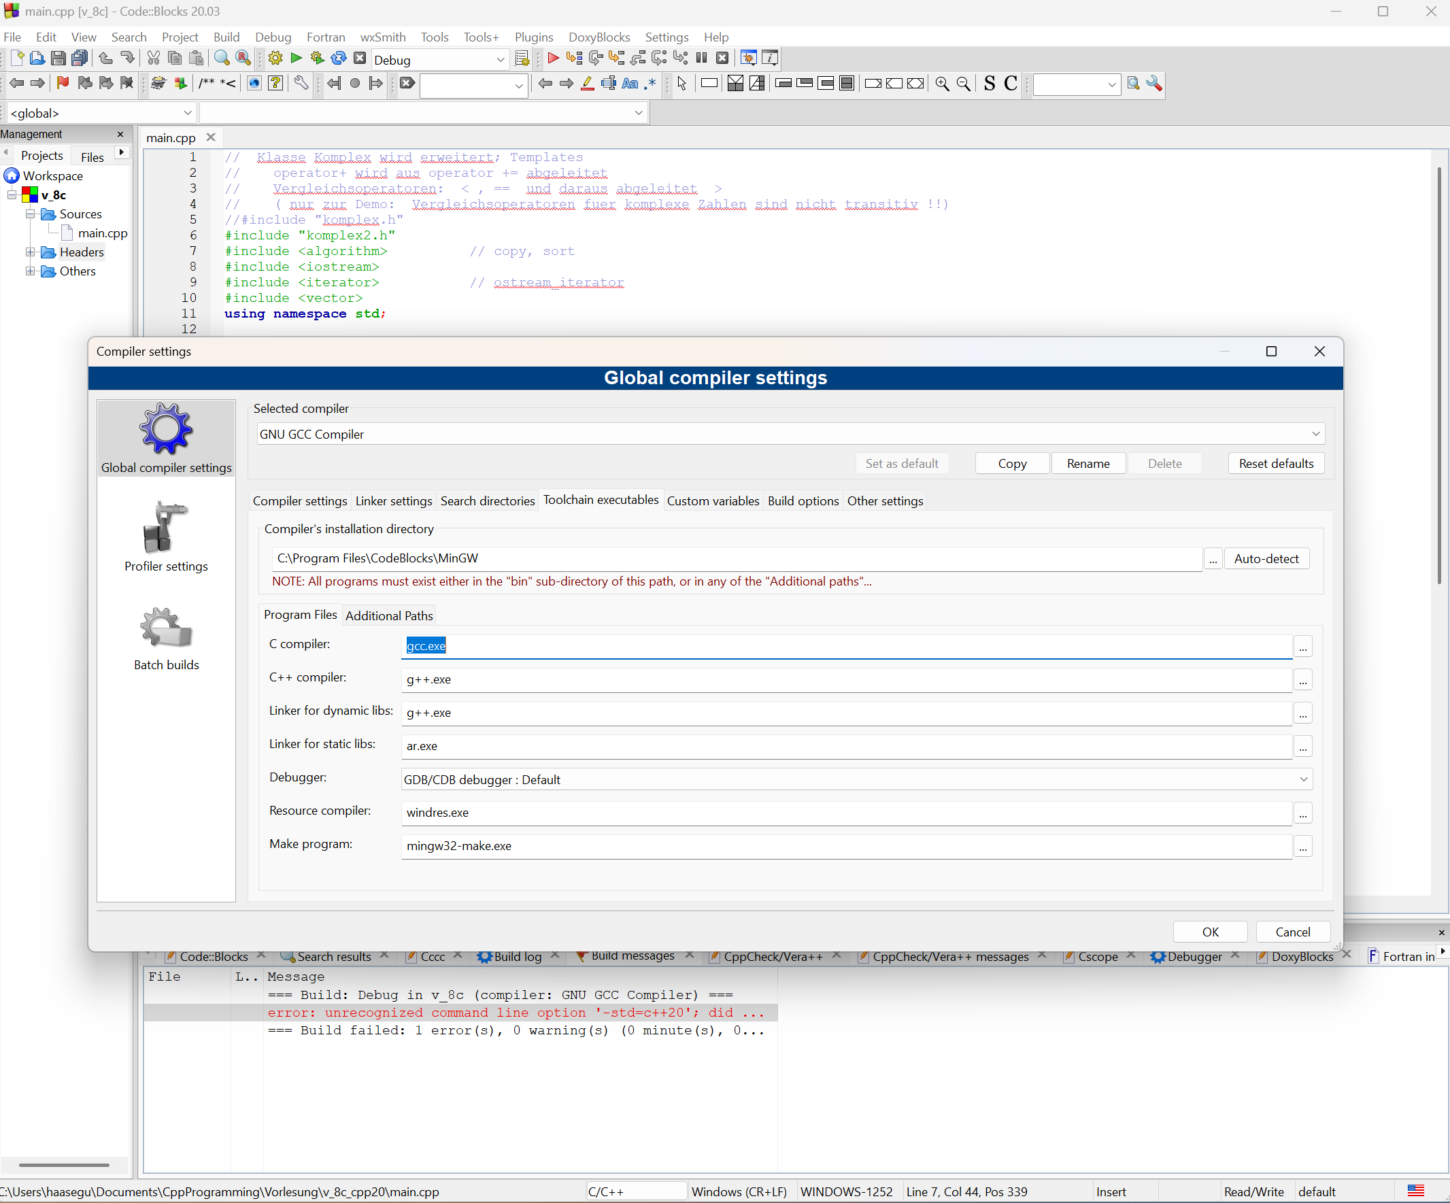Toggle bookmark with the red flag icon
1450x1203 pixels.
[63, 84]
